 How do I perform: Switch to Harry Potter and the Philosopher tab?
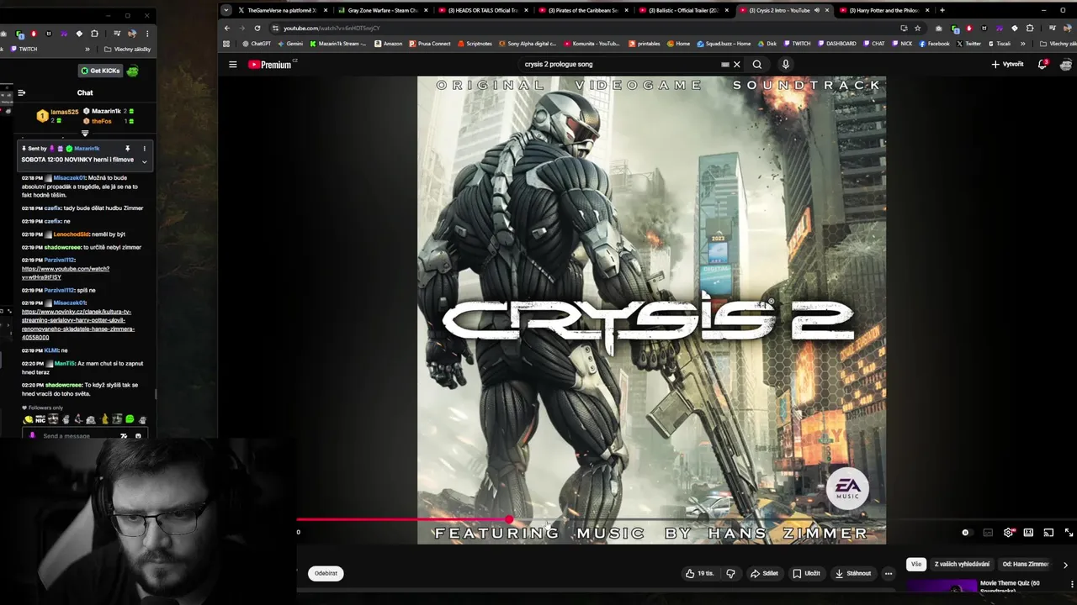(883, 10)
